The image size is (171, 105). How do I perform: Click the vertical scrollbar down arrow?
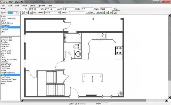(x=169, y=97)
